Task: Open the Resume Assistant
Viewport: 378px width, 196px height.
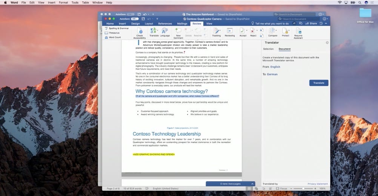Action: pos(298,33)
